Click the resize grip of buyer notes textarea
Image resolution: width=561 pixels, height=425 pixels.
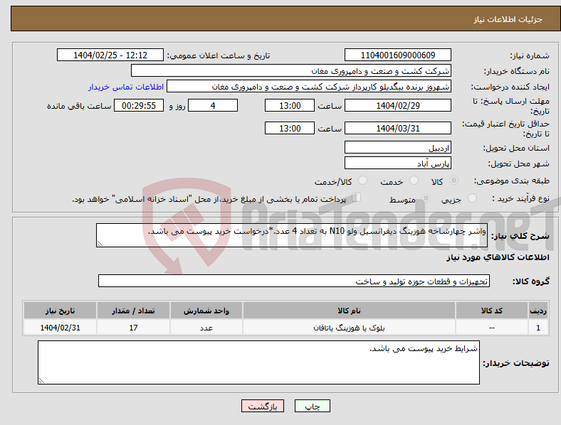pos(41,381)
